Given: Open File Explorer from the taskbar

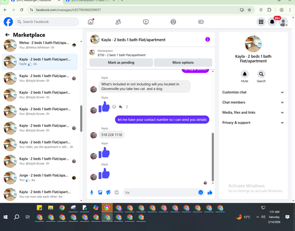Looking at the screenshot, I should [x=51, y=207].
